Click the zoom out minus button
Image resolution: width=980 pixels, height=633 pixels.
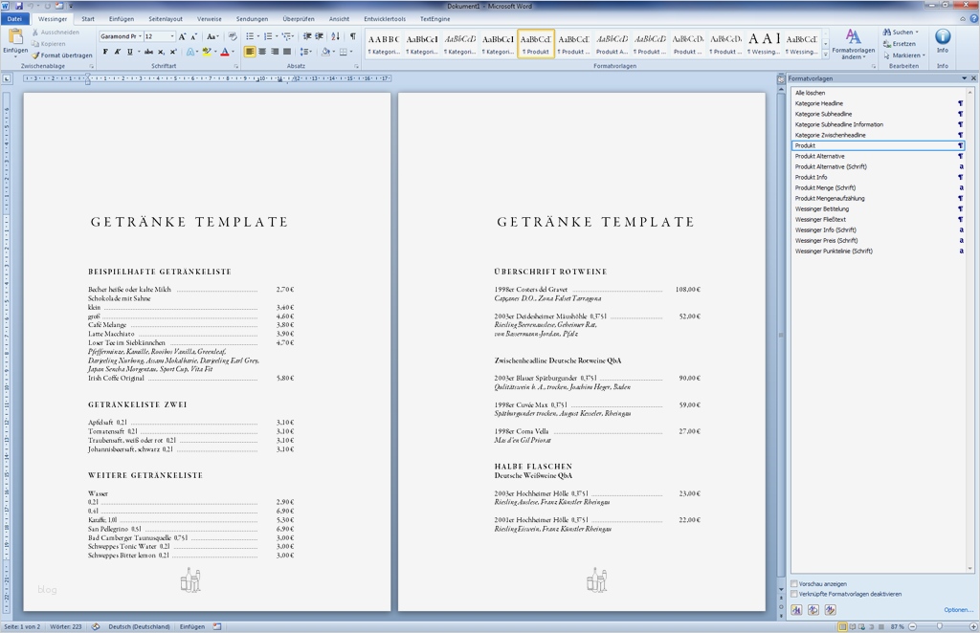912,626
